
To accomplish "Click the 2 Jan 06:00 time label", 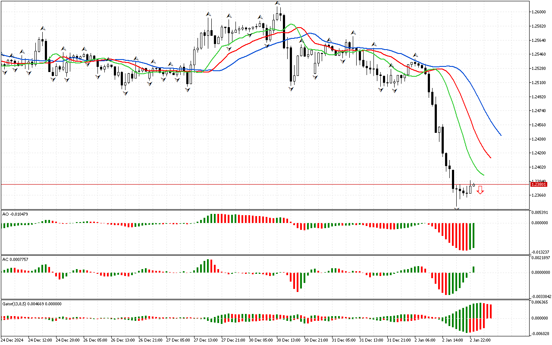I will [x=425, y=340].
